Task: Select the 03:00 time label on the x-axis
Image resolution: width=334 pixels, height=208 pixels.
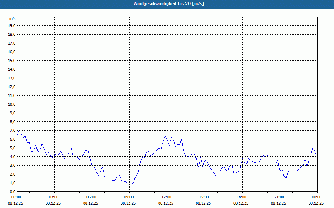Action: (x=54, y=197)
